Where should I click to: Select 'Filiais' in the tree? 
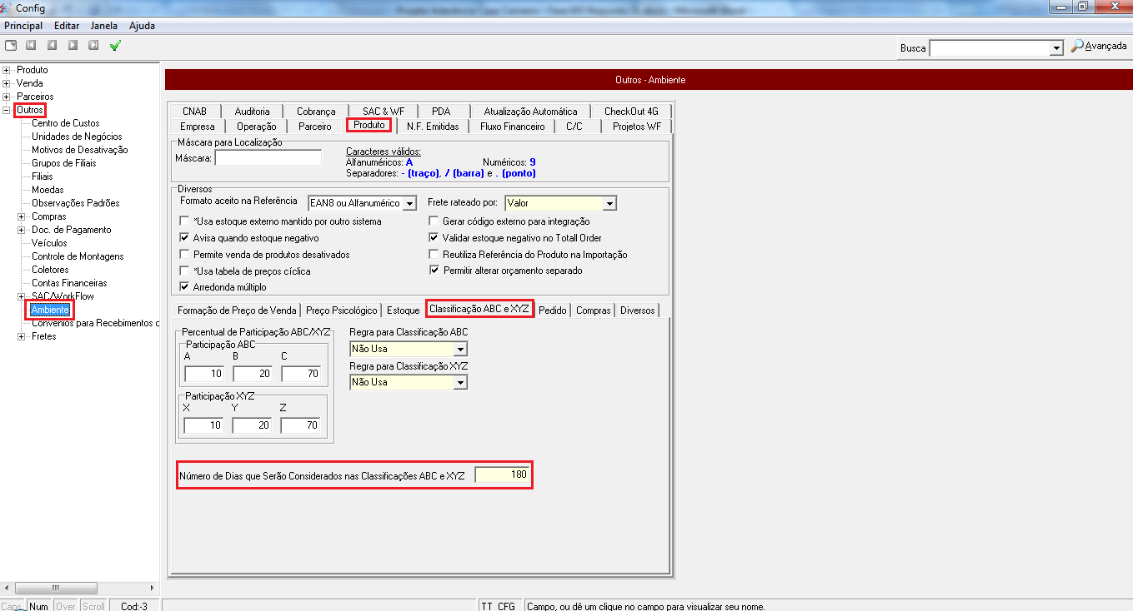[x=43, y=176]
